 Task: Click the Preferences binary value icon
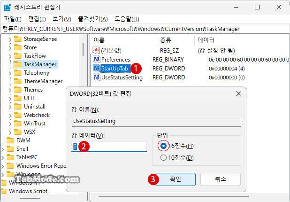(x=97, y=59)
